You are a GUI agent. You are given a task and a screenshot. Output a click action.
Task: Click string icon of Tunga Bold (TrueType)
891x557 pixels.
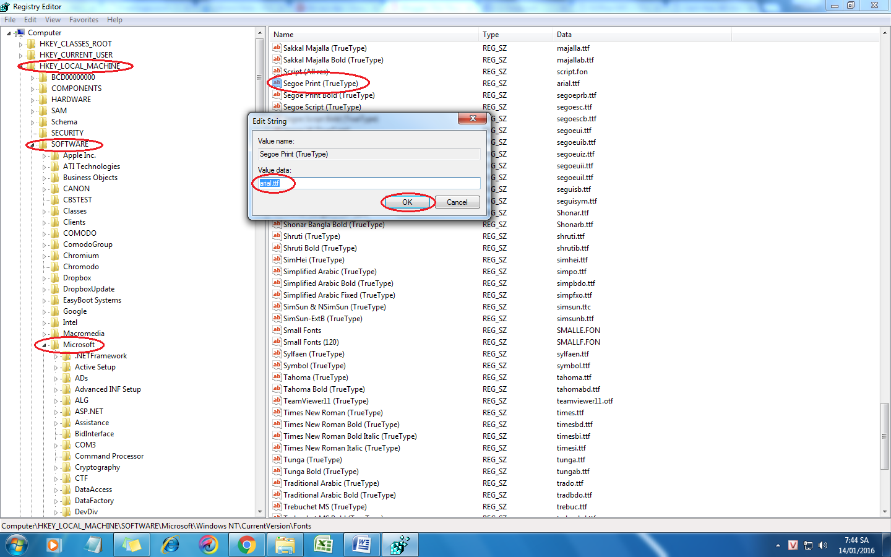point(277,471)
